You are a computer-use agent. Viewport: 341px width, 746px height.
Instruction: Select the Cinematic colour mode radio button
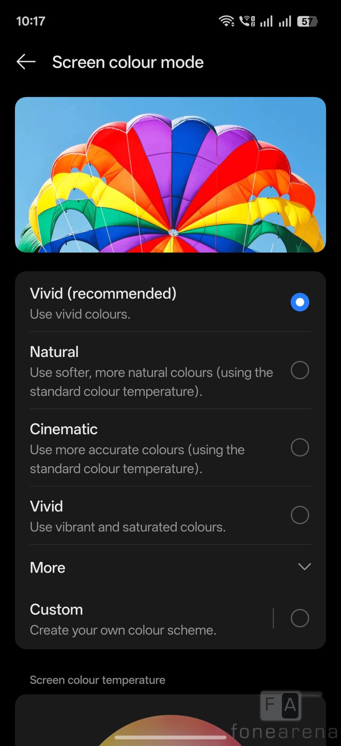pos(300,447)
